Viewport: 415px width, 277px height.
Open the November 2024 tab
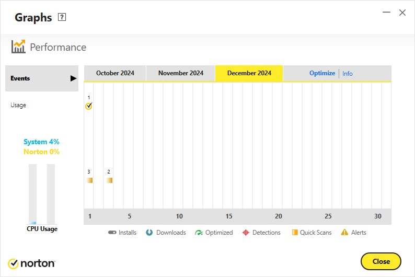(x=181, y=73)
